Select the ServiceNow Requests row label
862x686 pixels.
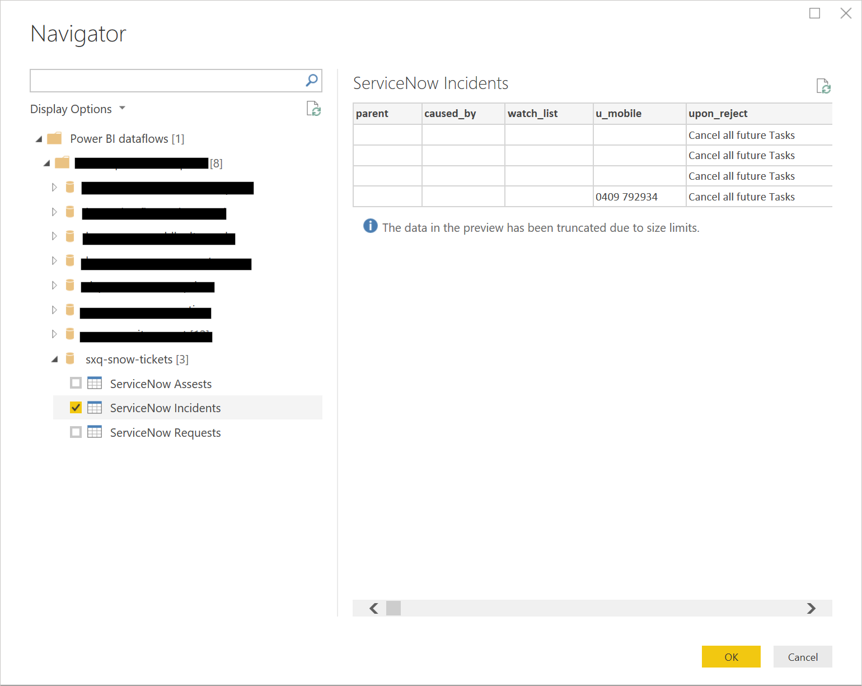point(166,432)
